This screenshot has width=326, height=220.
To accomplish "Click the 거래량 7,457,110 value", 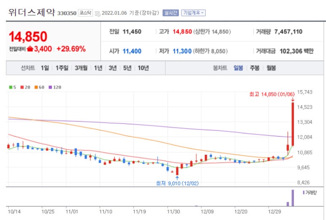I will point(288,32).
